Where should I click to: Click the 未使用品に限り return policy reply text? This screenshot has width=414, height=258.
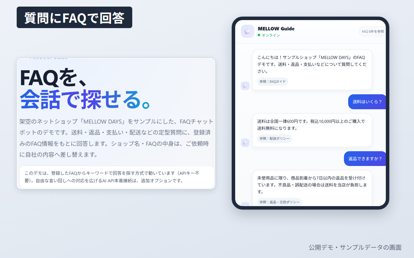pyautogui.click(x=312, y=185)
